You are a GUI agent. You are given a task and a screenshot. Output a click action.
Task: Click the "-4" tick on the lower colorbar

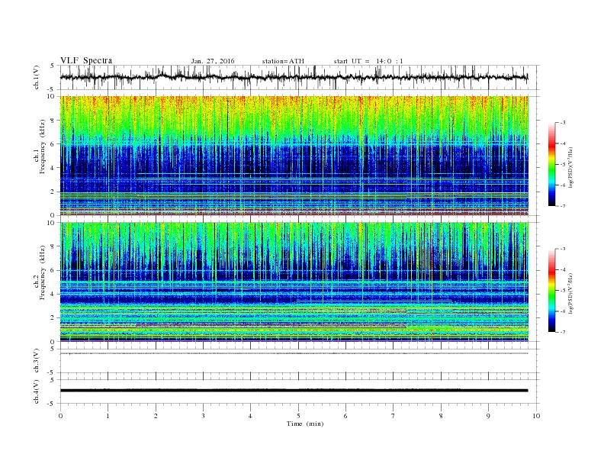(562, 269)
